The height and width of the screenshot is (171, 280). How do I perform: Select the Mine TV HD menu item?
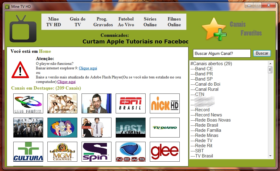[53, 22]
